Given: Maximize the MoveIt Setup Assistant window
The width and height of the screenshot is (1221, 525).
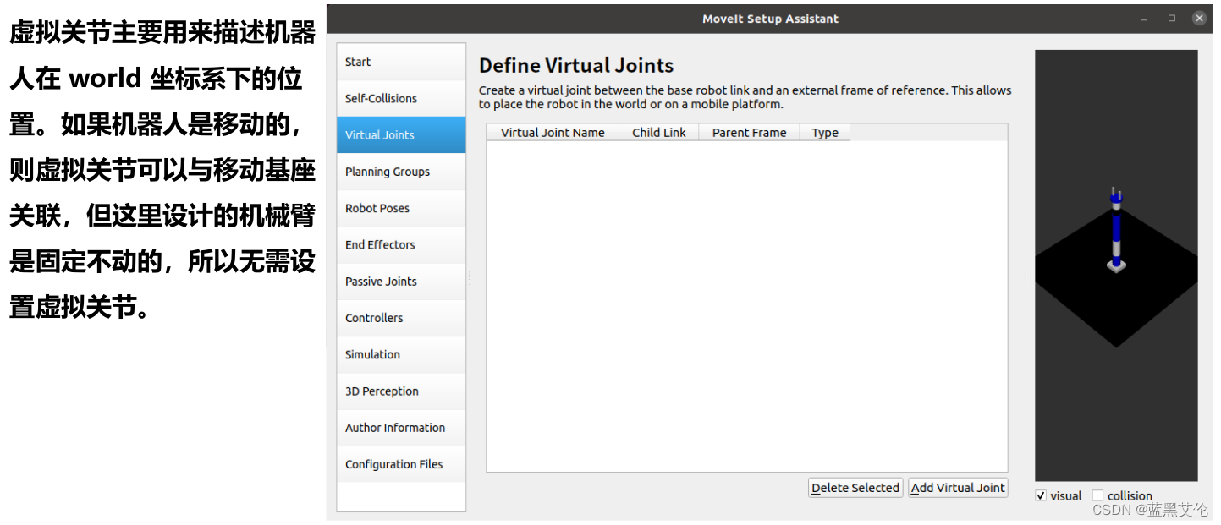Looking at the screenshot, I should pyautogui.click(x=1172, y=18).
